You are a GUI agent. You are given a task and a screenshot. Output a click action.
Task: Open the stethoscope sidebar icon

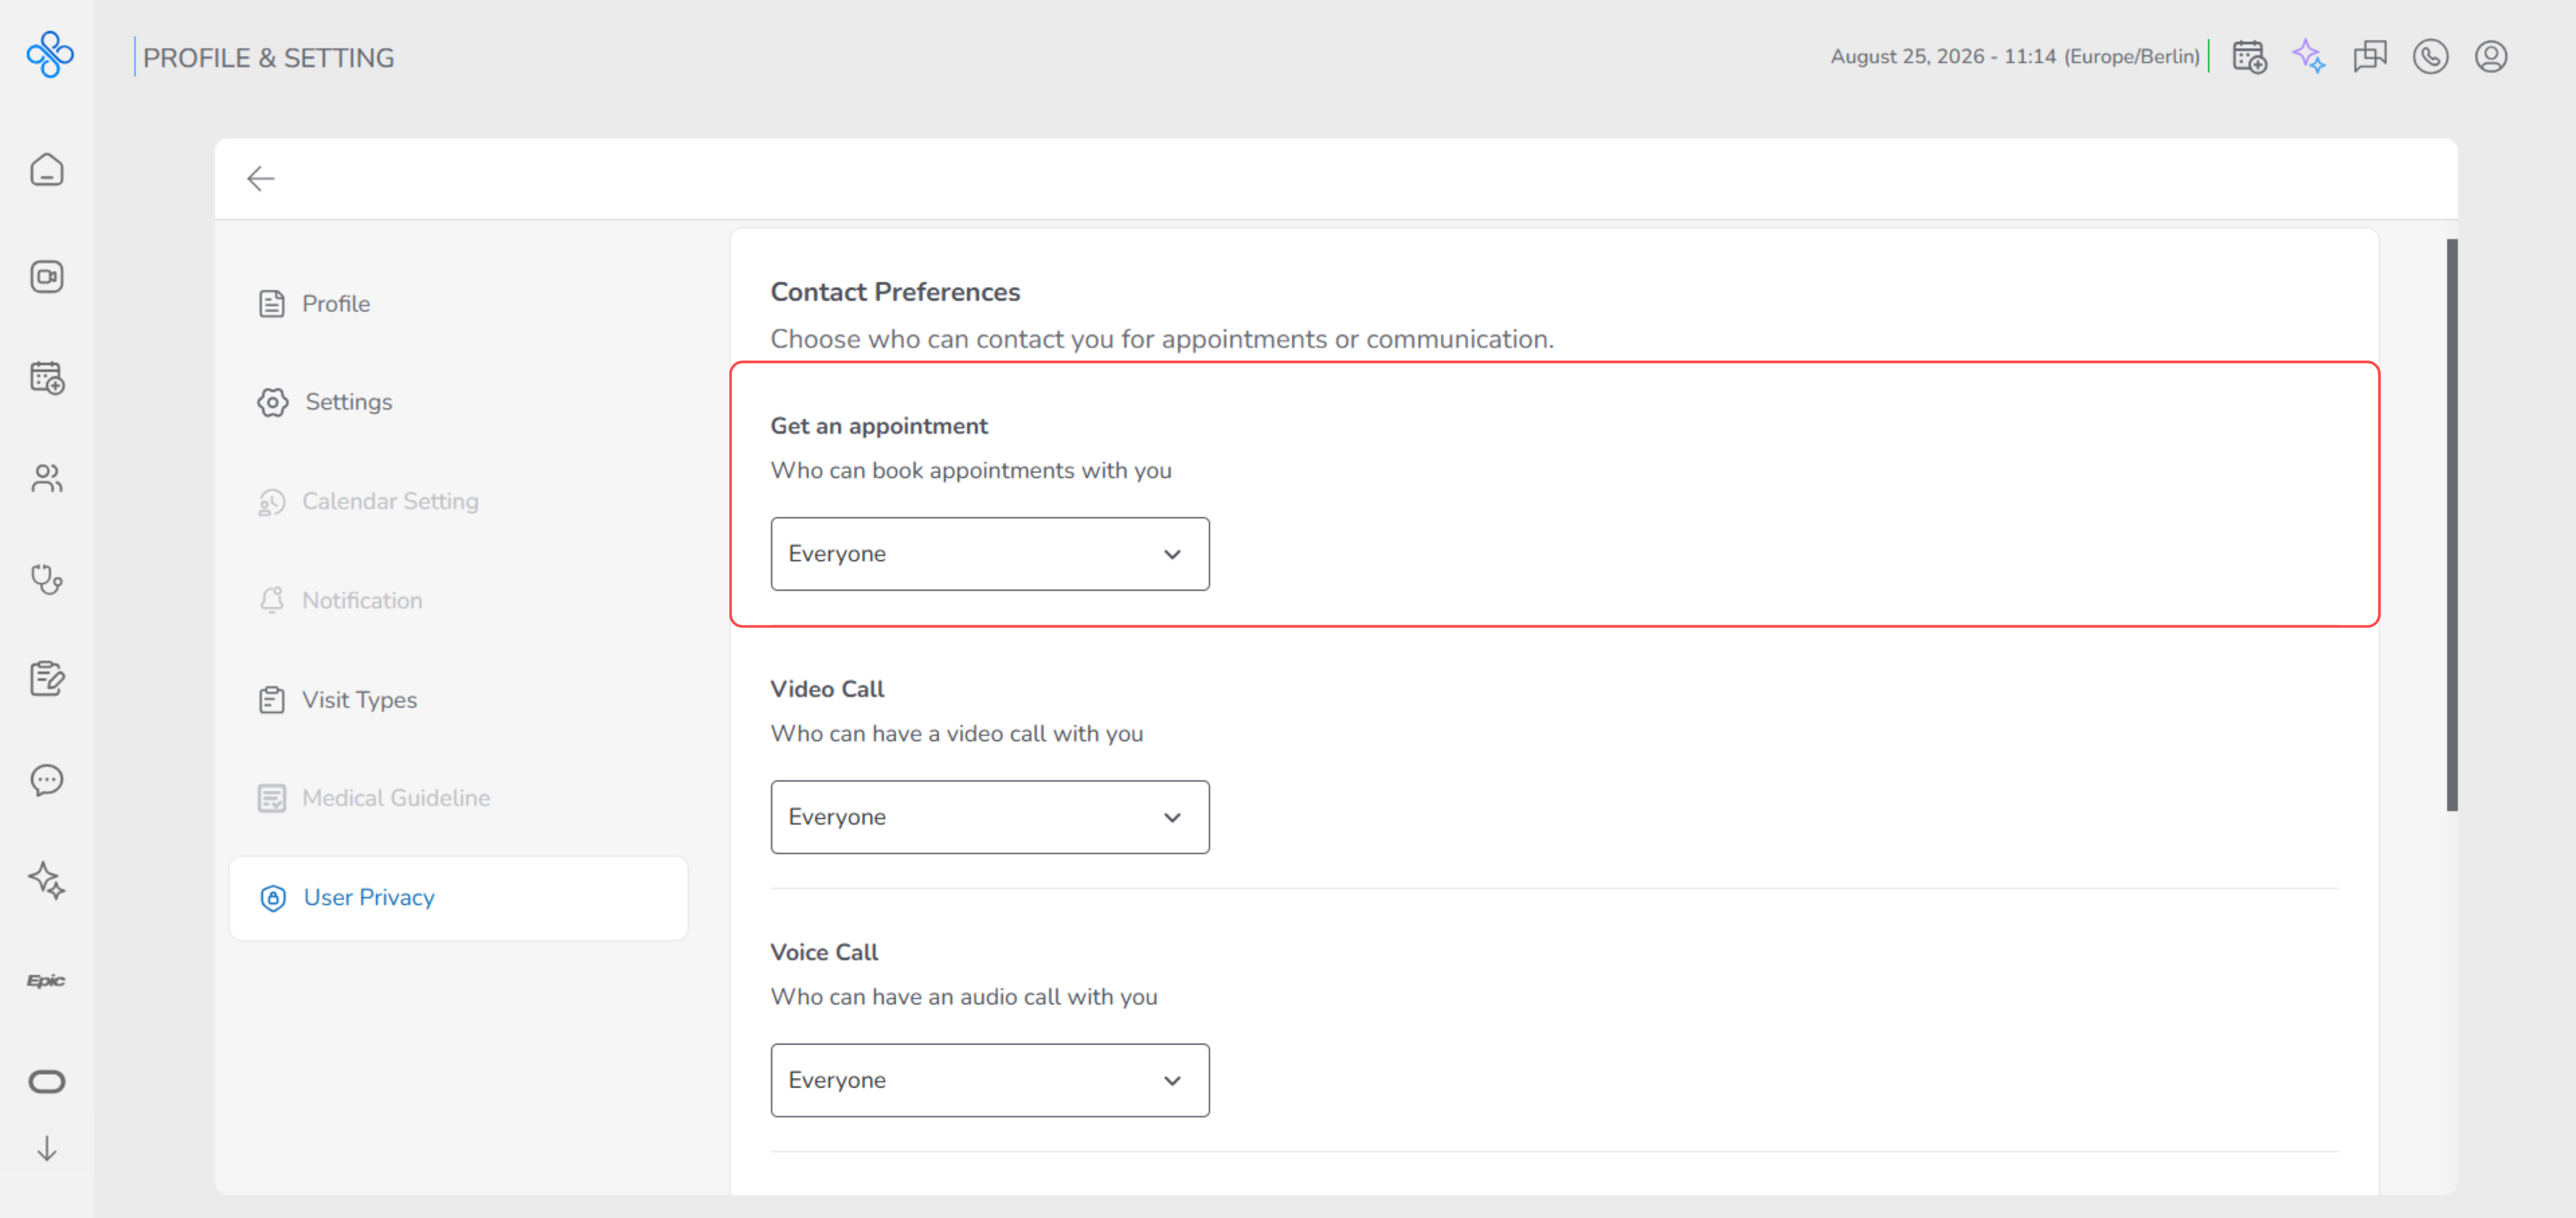(47, 579)
